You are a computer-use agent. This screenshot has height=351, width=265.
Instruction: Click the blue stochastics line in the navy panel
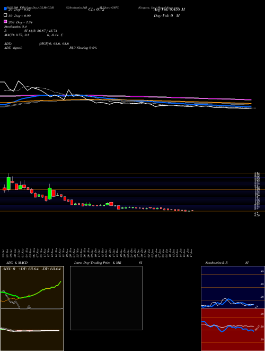point(227,302)
